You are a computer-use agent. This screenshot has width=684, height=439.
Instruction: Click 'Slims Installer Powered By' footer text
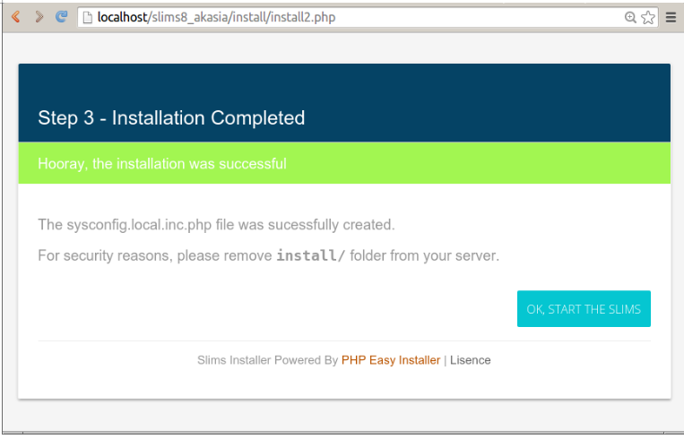(267, 360)
